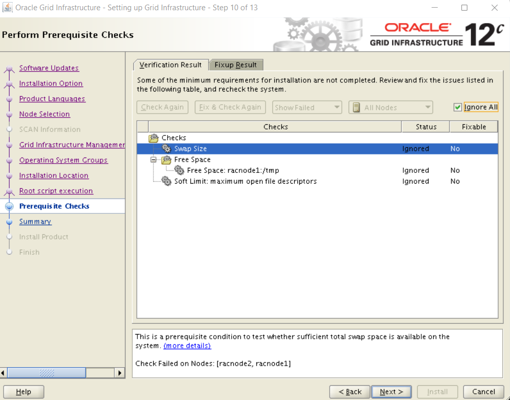Click the Swap Size gear icon
The width and height of the screenshot is (510, 400).
click(x=166, y=149)
